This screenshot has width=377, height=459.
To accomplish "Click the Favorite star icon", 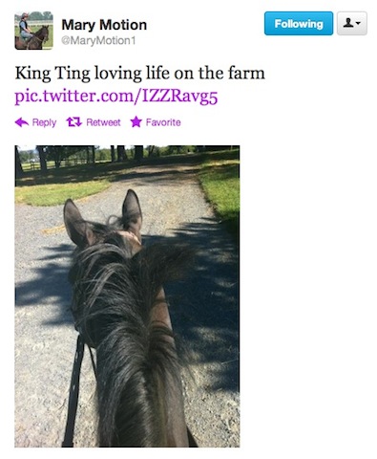I will 136,121.
